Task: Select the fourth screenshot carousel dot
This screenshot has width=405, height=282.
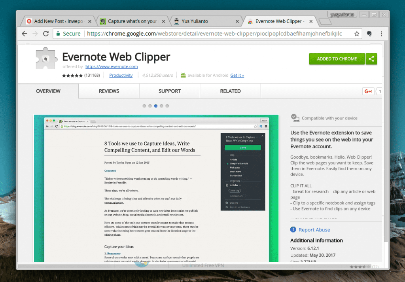Action: point(161,106)
